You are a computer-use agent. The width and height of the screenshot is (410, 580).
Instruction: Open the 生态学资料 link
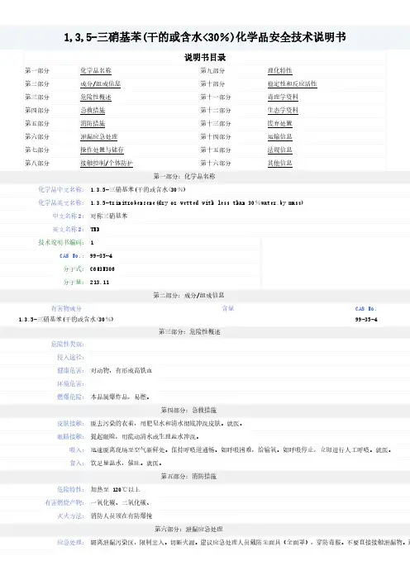(283, 110)
